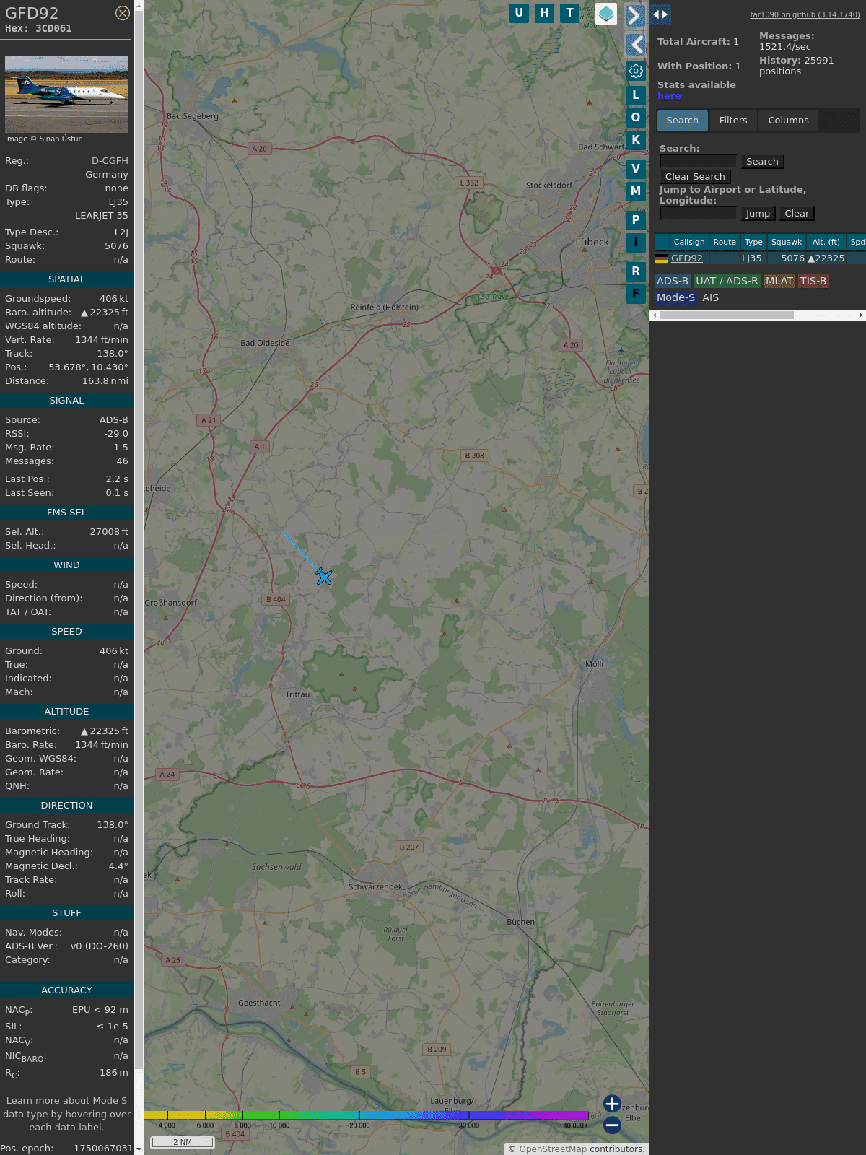Screen dimensions: 866x1155
Task: Click the Clear button next to Jump
Action: (797, 214)
